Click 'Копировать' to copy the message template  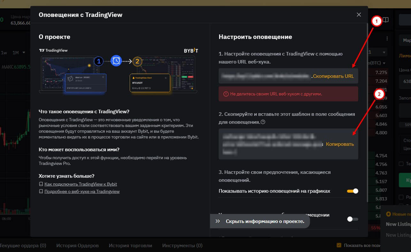[340, 144]
